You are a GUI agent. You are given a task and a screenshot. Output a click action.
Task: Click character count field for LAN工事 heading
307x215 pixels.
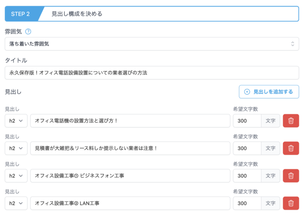click(x=247, y=203)
